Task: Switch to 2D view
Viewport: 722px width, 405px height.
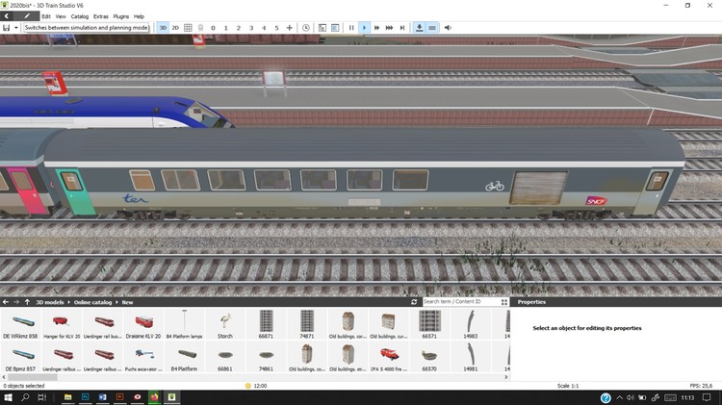Action: [175, 28]
